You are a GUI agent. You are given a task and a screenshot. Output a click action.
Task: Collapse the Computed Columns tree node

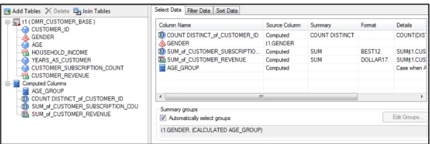[8, 83]
